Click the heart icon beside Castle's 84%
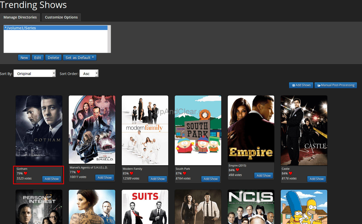362x224 pixels. coord(290,173)
